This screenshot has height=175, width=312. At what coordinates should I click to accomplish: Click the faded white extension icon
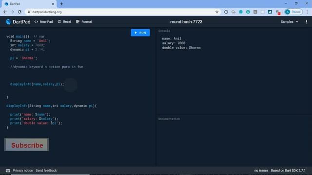coord(263,12)
